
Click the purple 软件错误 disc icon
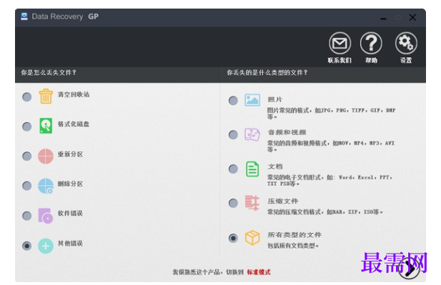coord(46,216)
